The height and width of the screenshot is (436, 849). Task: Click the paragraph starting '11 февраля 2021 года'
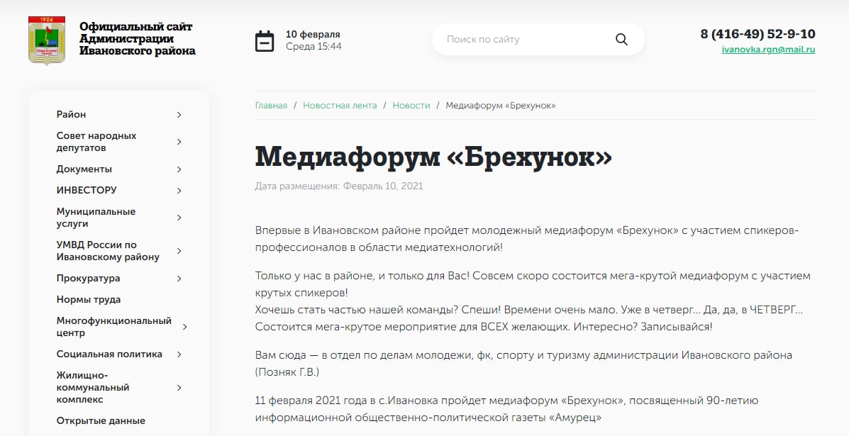(x=507, y=410)
